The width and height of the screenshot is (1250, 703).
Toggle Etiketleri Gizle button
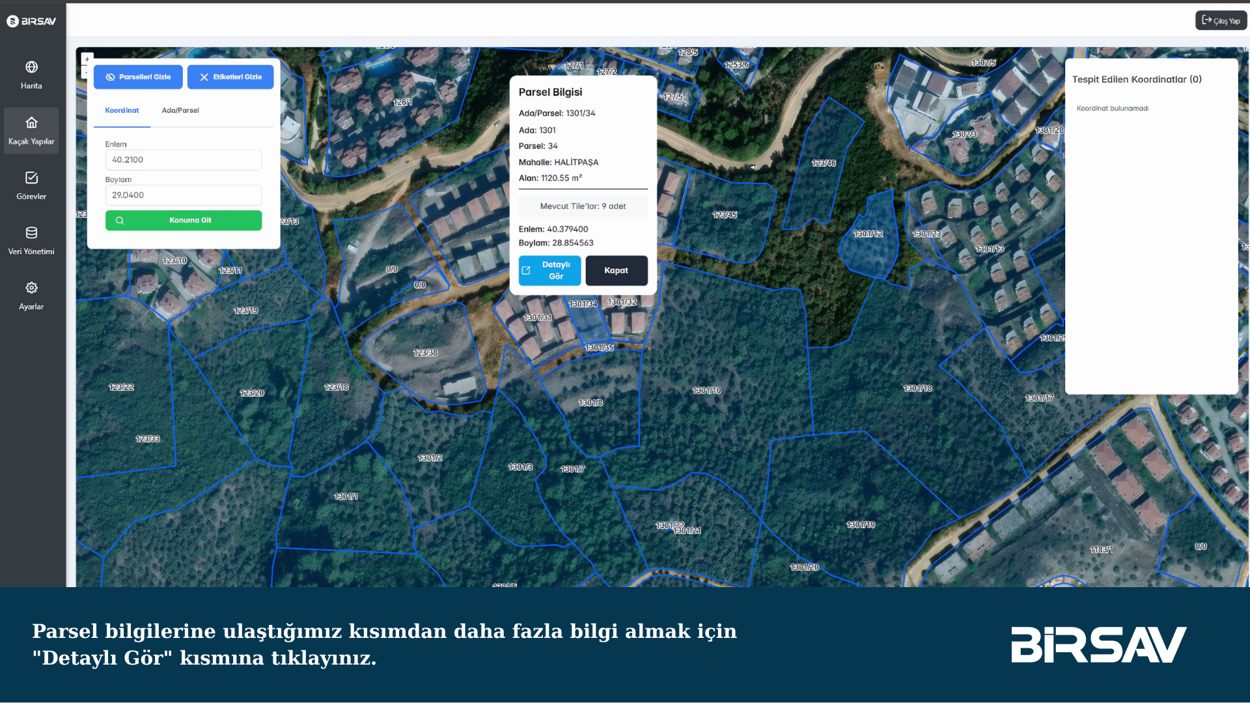pyautogui.click(x=230, y=77)
